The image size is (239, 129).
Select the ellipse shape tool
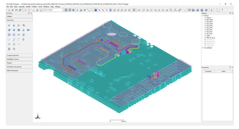19,35
